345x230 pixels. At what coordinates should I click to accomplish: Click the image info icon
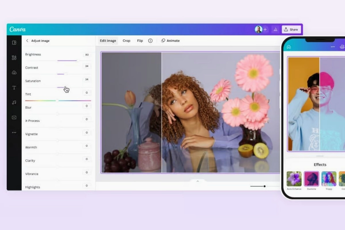[150, 41]
